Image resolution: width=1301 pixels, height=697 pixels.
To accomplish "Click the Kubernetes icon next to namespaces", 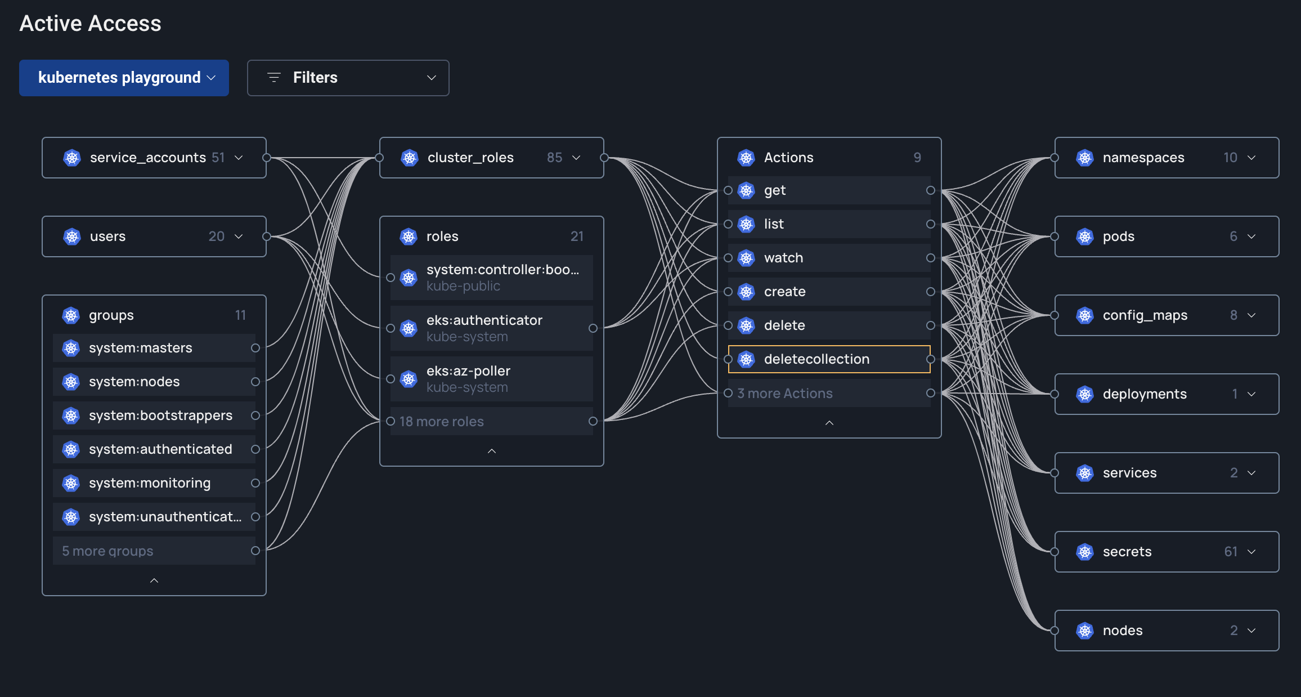I will point(1085,158).
